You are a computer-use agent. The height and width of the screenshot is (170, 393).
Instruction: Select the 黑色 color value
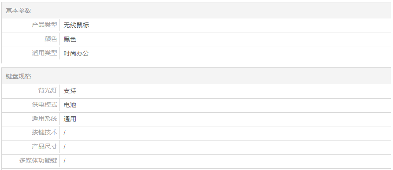[70, 40]
